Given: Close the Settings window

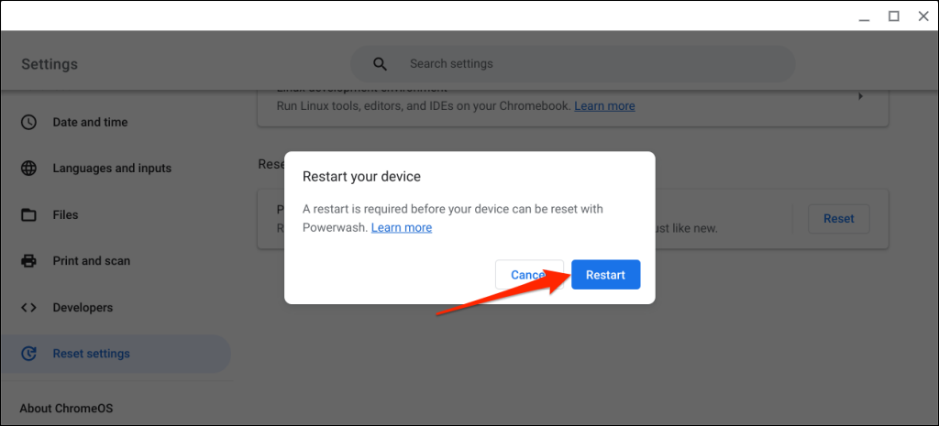Looking at the screenshot, I should click(922, 16).
